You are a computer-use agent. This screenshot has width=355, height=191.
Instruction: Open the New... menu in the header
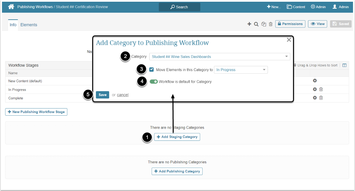274,7
